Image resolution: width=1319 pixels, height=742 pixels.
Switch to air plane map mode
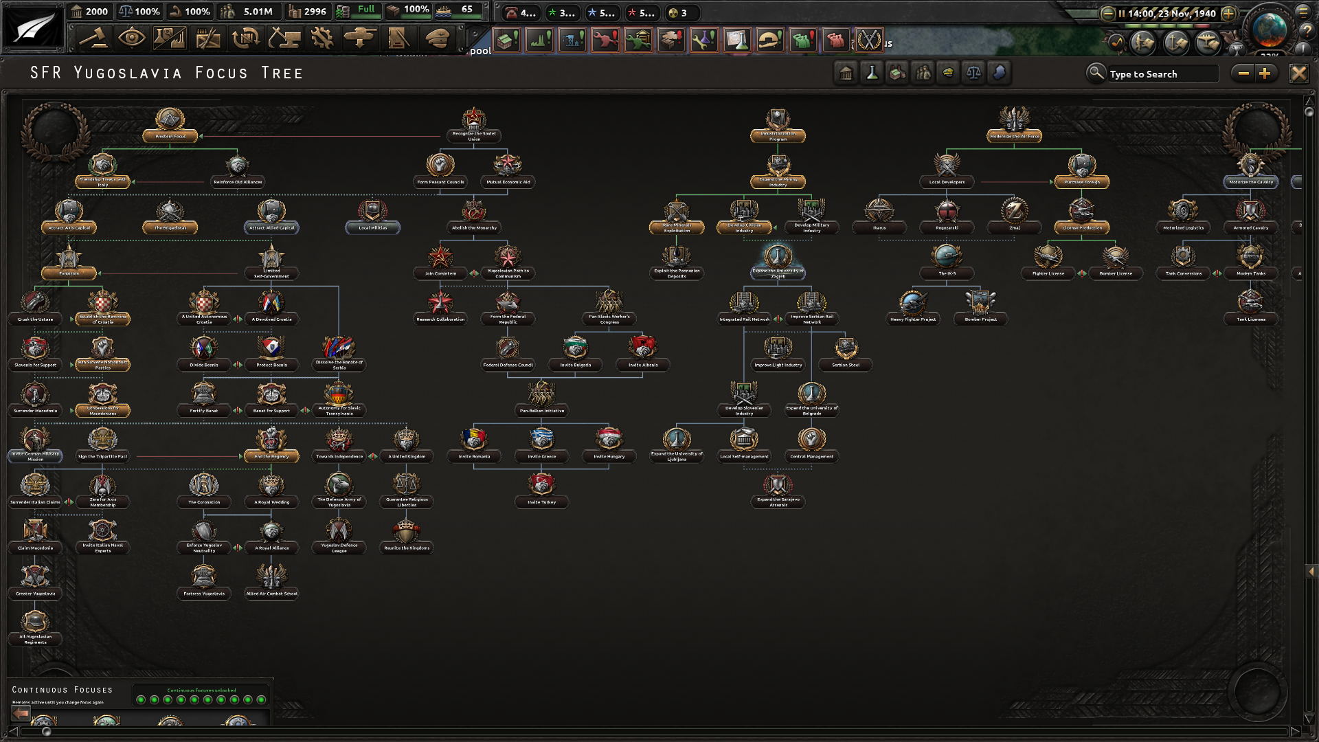1208,43
